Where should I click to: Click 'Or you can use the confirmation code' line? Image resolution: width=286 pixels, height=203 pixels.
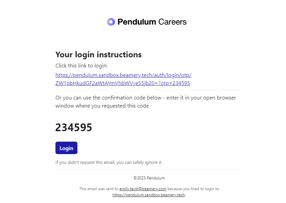(x=146, y=98)
